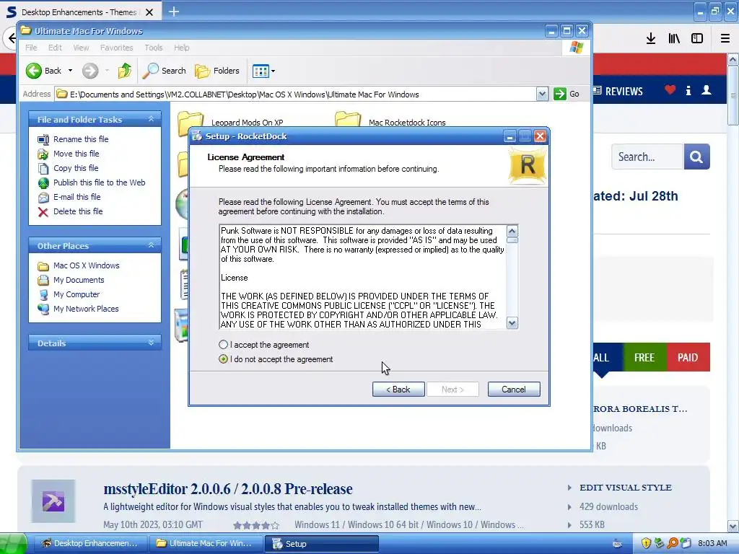Select the PAID filter tab
This screenshot has width=739, height=554.
[x=688, y=358]
